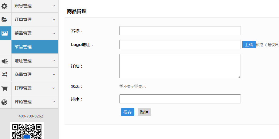This screenshot has height=139, width=279.
Task: Click the picture icon beside 菜品管理
Action: coord(5,33)
